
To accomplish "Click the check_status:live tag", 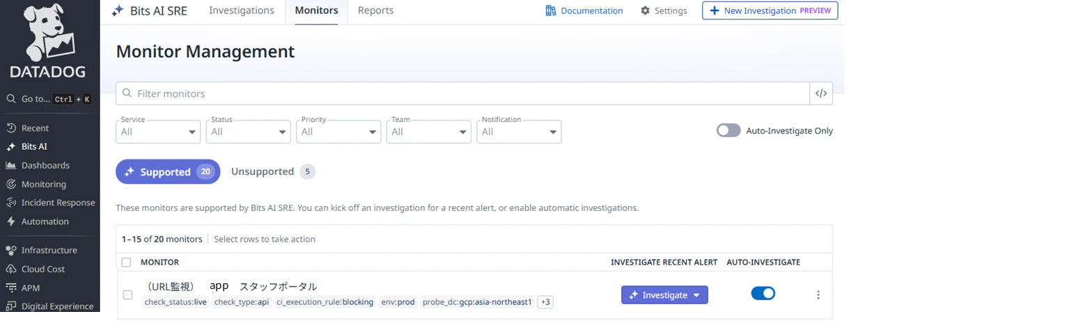I will 176,302.
